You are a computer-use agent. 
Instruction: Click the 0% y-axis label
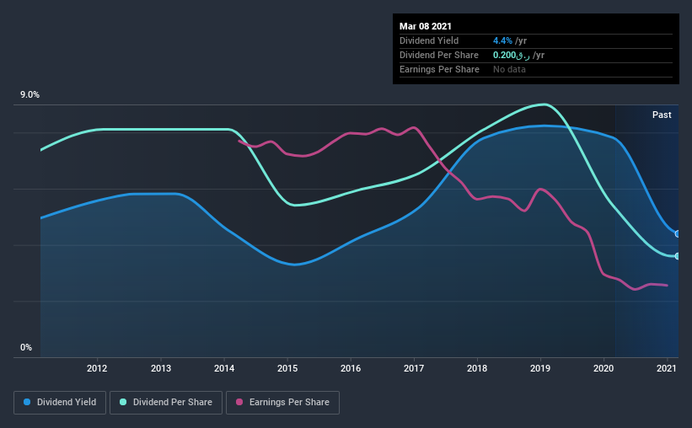(x=26, y=348)
